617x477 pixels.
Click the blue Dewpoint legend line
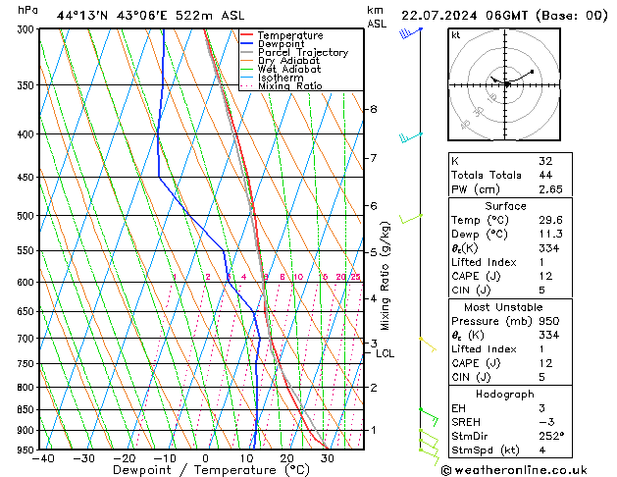[x=247, y=44]
